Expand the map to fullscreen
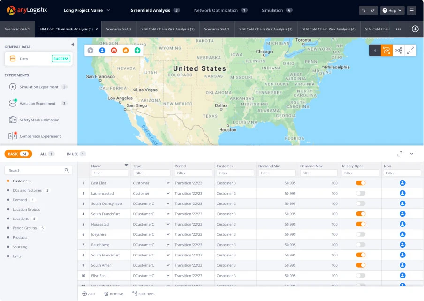Image resolution: width=424 pixels, height=301 pixels. (410, 49)
